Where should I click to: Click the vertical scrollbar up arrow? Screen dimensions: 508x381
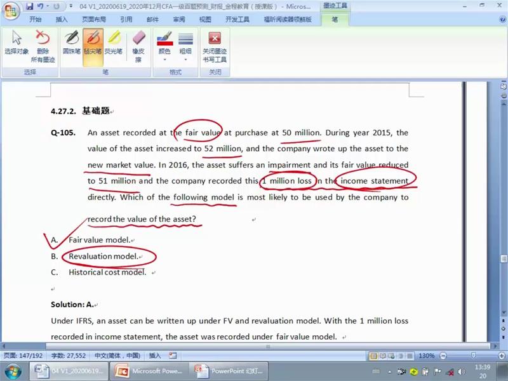click(504, 104)
